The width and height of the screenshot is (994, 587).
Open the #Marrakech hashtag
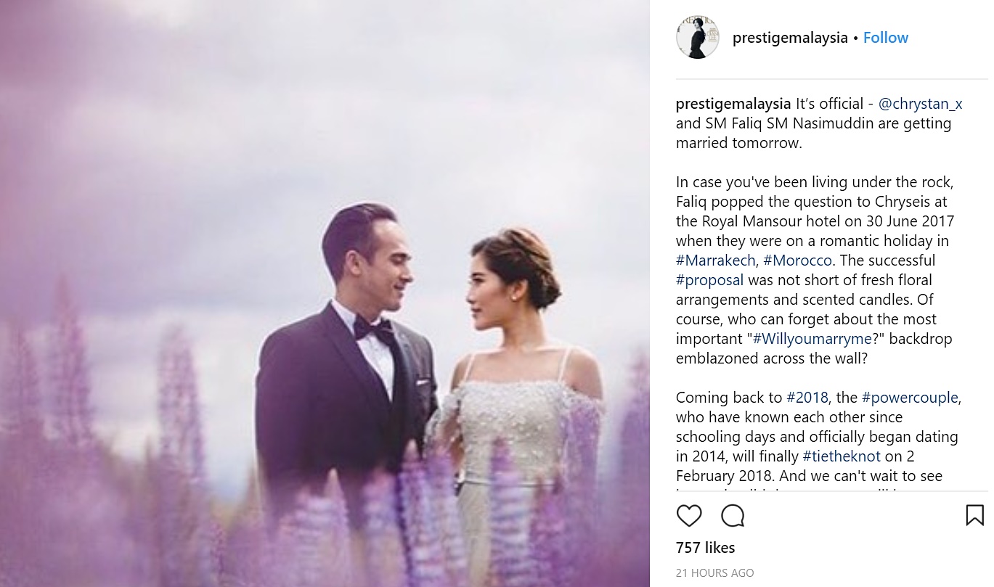(x=715, y=260)
